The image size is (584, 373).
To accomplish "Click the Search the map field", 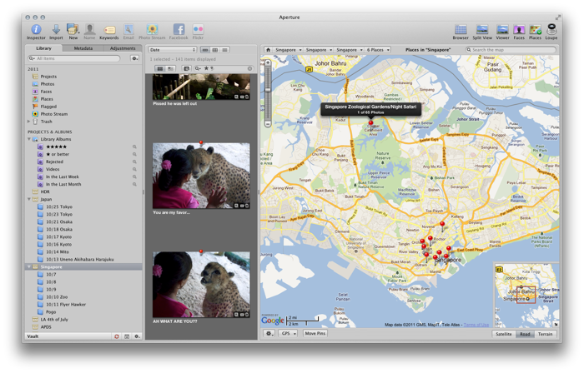I will tap(511, 50).
